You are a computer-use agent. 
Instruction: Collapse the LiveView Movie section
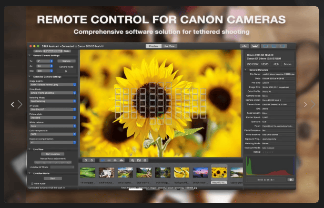(x=30, y=173)
